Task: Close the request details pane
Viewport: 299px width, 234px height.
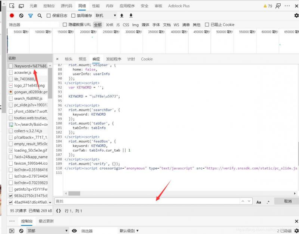Action: pos(58,59)
